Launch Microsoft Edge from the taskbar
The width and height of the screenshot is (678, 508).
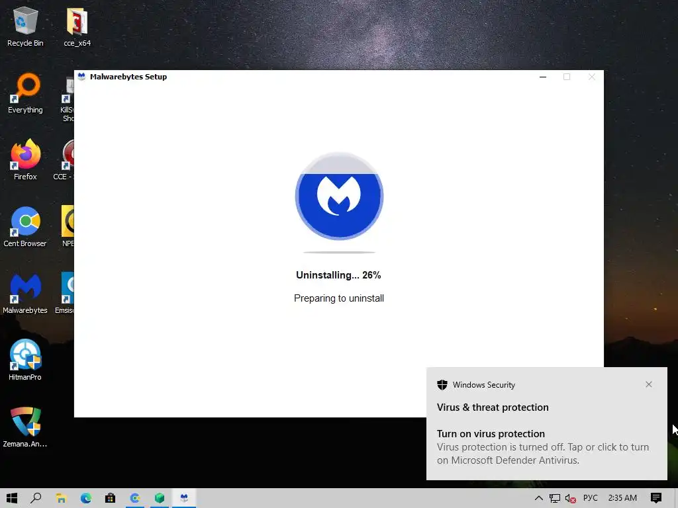(85, 498)
